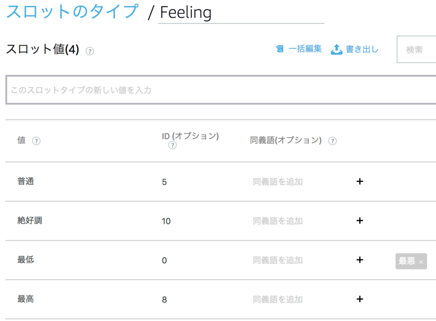
Task: Open 一括編集 bulk edit
Action: click(x=299, y=49)
